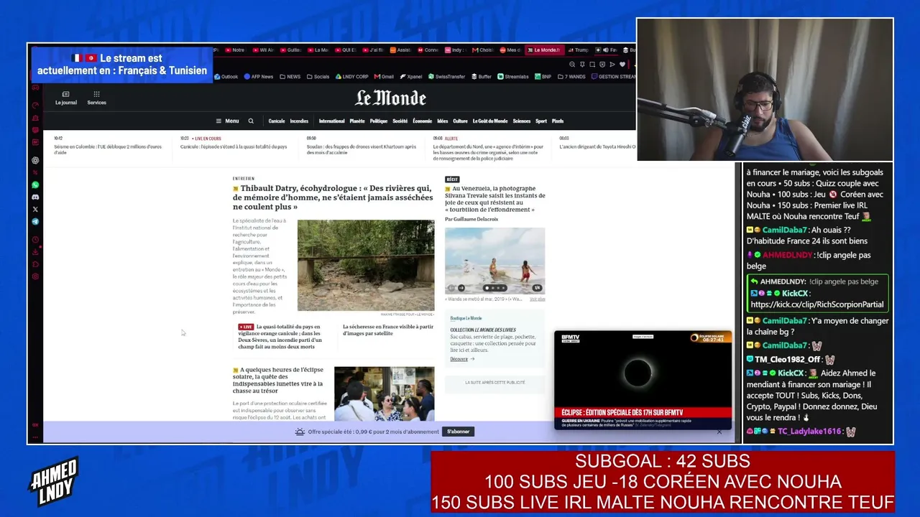Open the Le Monde search magnifier

[x=251, y=121]
